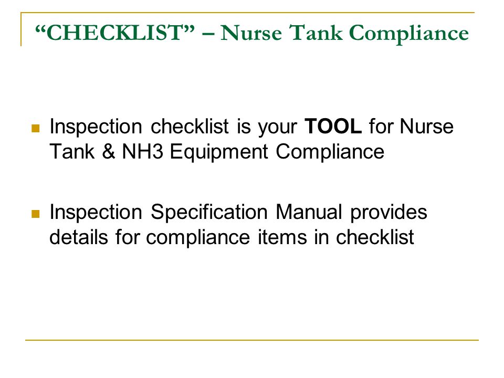Viewport: 504px width, 378px height.
Task: Click the text "NH3" in the first bullet
Action: pos(143,151)
